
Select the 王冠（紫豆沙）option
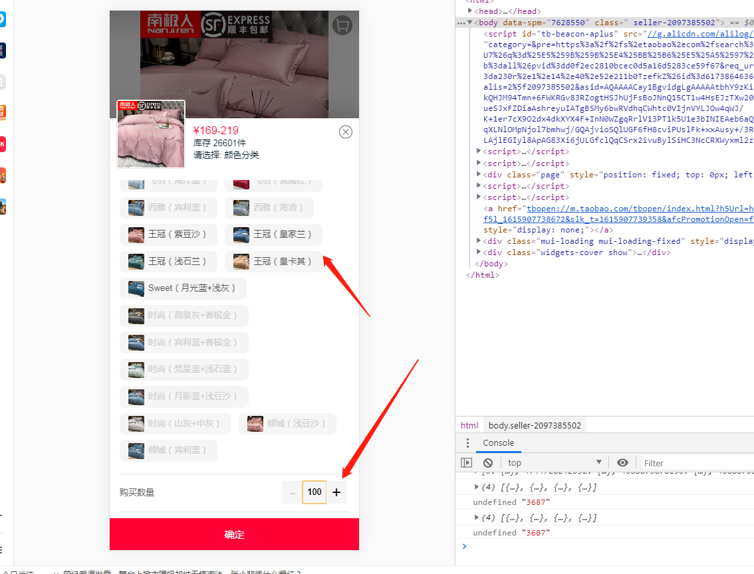pyautogui.click(x=168, y=235)
